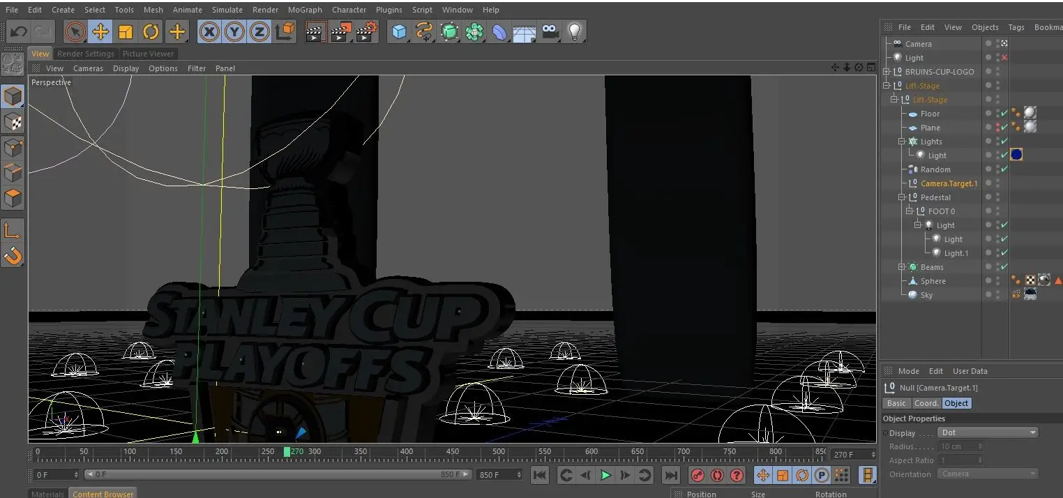The height and width of the screenshot is (498, 1063).
Task: Open the Orientation Camera dropdown
Action: pyautogui.click(x=988, y=474)
